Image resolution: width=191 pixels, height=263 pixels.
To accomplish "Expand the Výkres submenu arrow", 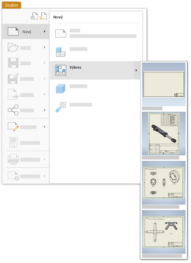I will (136, 70).
